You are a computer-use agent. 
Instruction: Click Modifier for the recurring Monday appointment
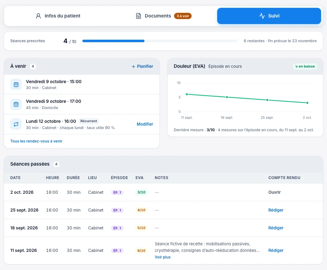[145, 124]
